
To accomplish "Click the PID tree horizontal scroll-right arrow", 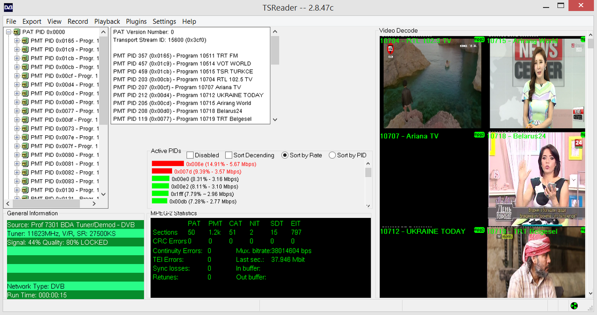I will [94, 203].
